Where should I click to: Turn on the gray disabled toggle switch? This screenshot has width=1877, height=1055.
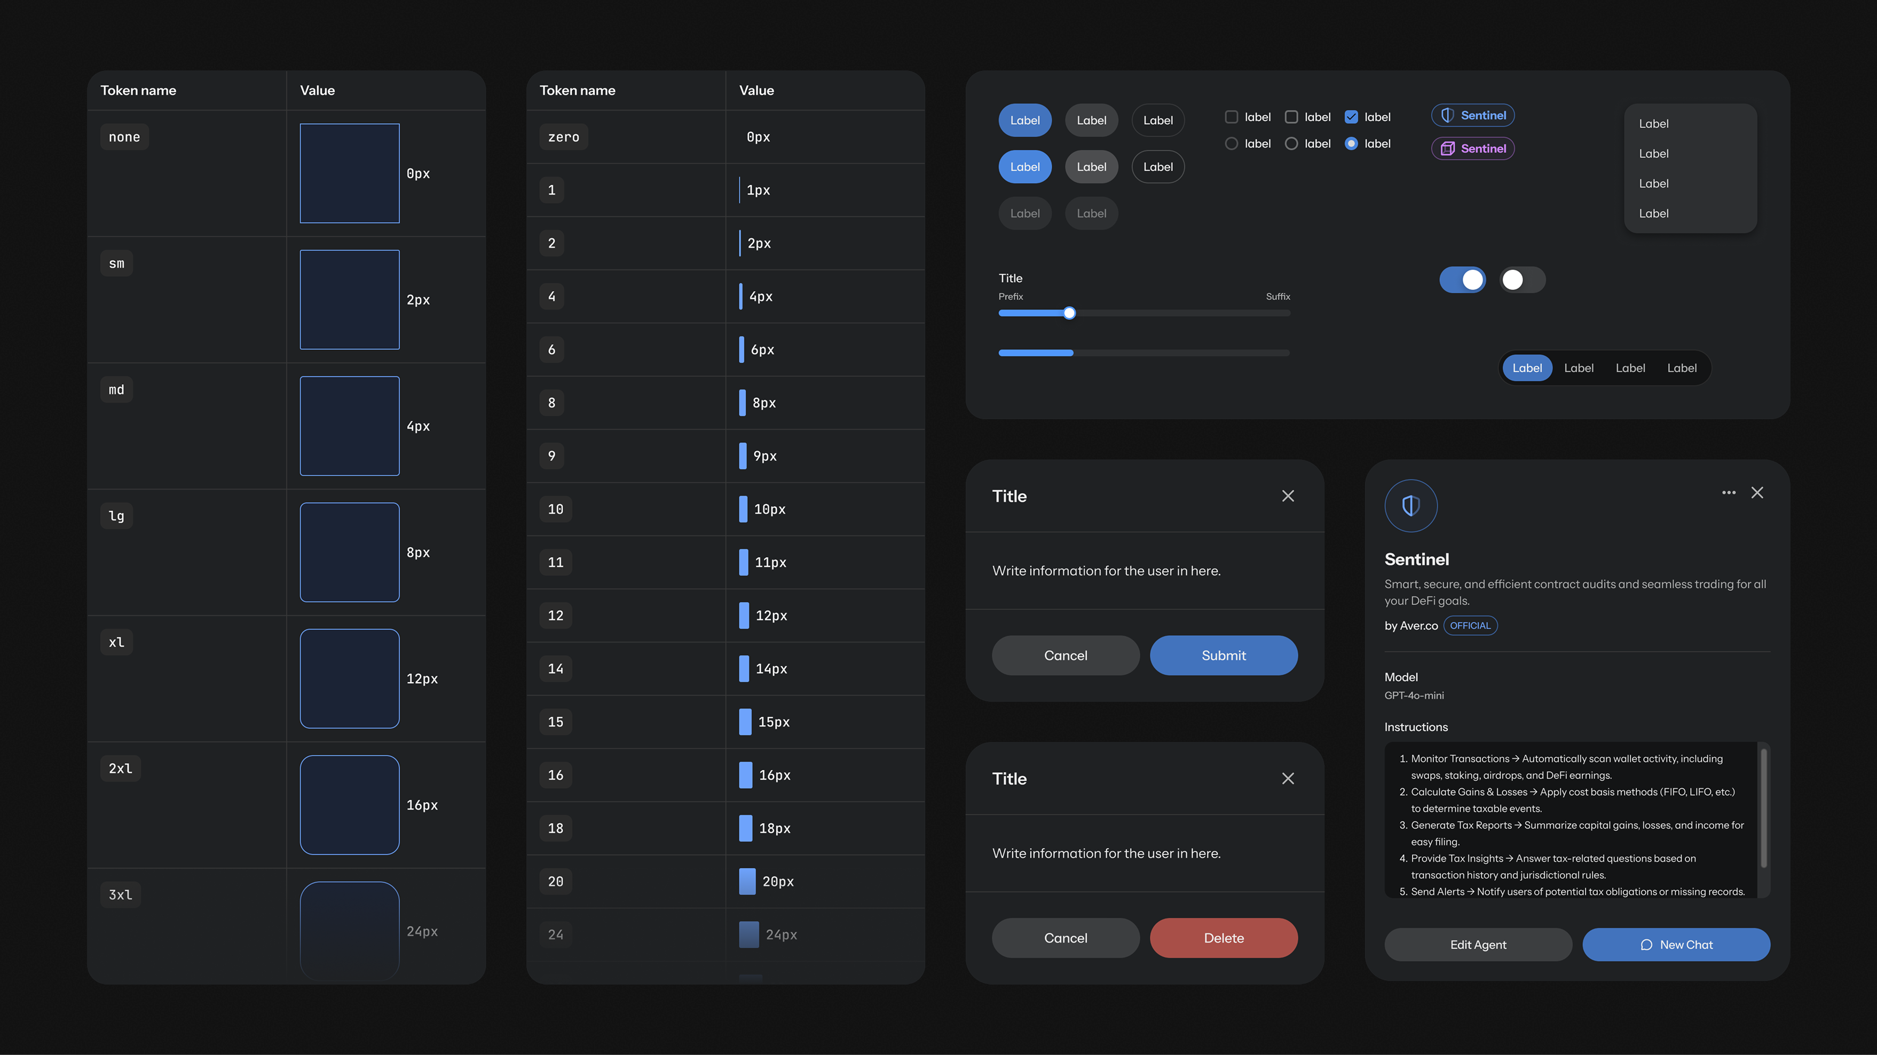1522,279
